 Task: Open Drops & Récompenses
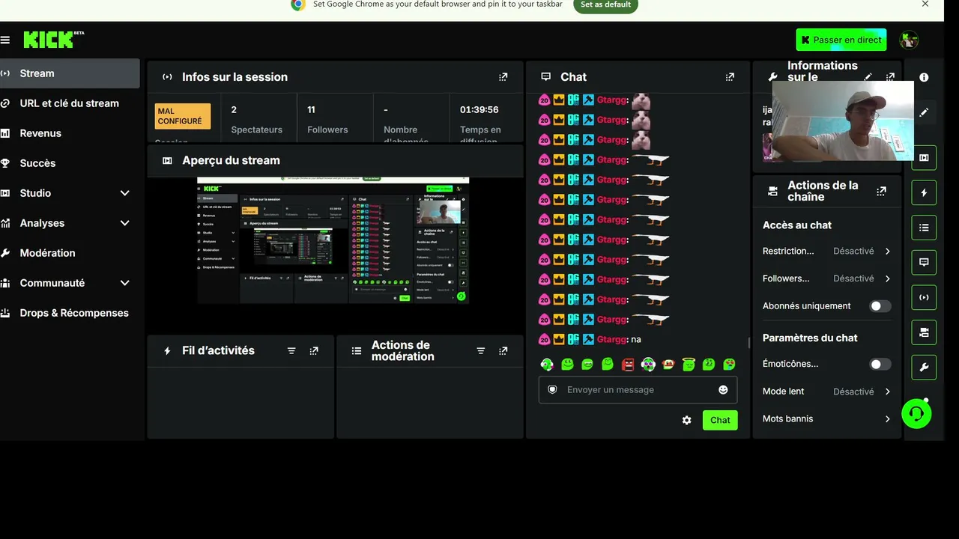pos(70,313)
